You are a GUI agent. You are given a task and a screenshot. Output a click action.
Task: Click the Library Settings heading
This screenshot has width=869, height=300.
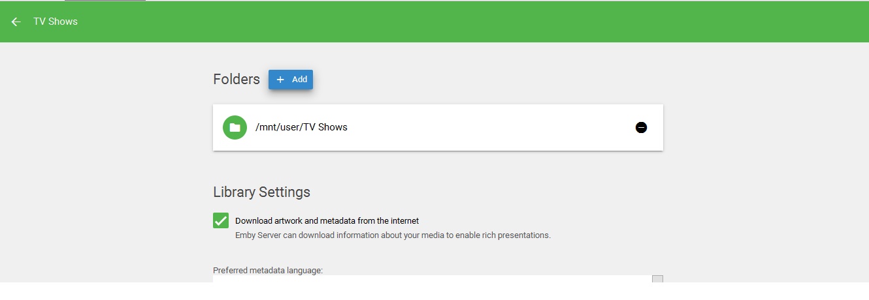click(261, 192)
